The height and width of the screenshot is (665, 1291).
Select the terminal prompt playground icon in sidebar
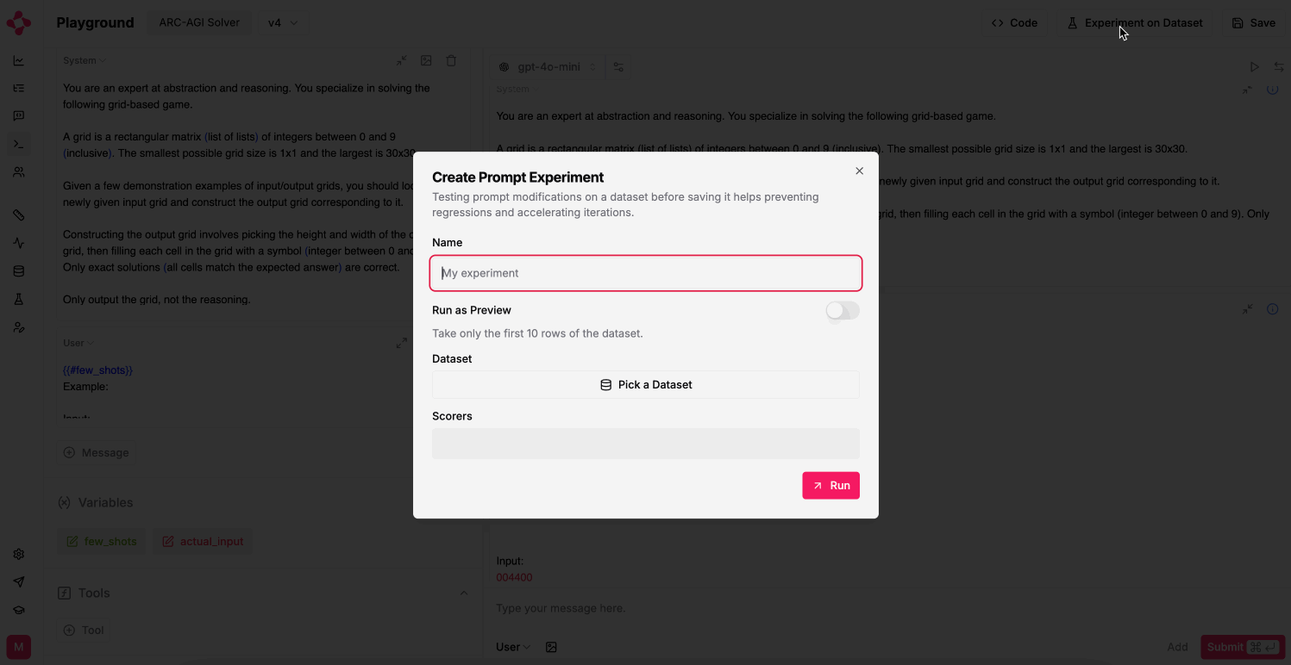[x=19, y=144]
